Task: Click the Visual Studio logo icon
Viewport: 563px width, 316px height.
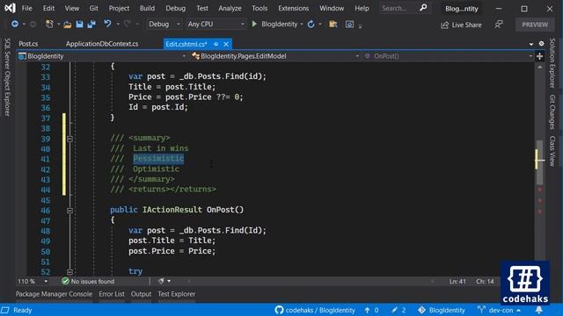Action: pos(10,8)
